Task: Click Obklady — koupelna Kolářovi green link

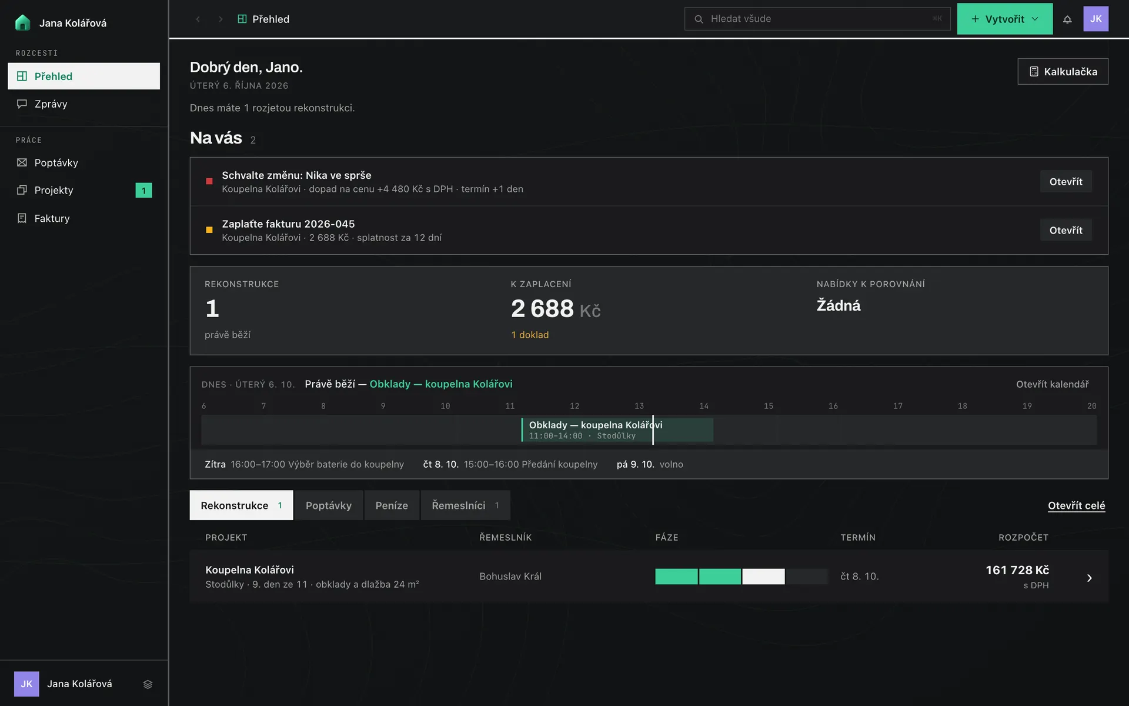Action: tap(440, 384)
